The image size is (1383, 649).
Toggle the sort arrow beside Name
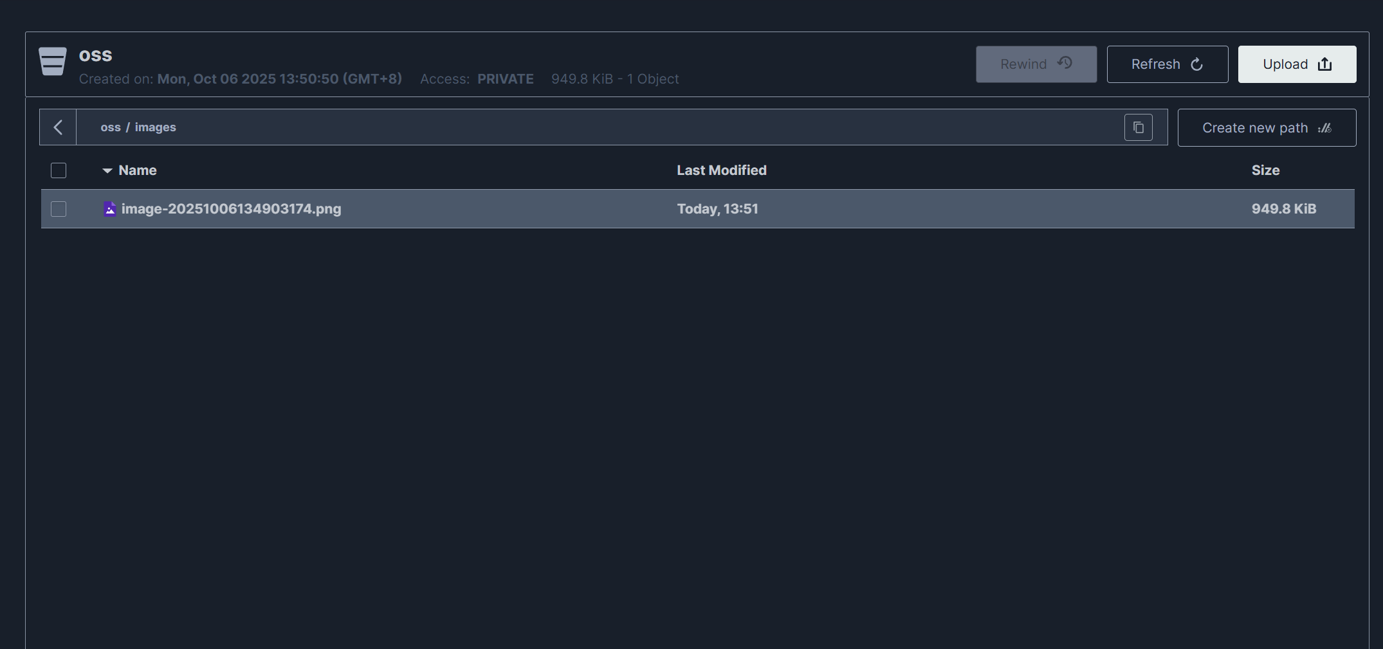[107, 170]
